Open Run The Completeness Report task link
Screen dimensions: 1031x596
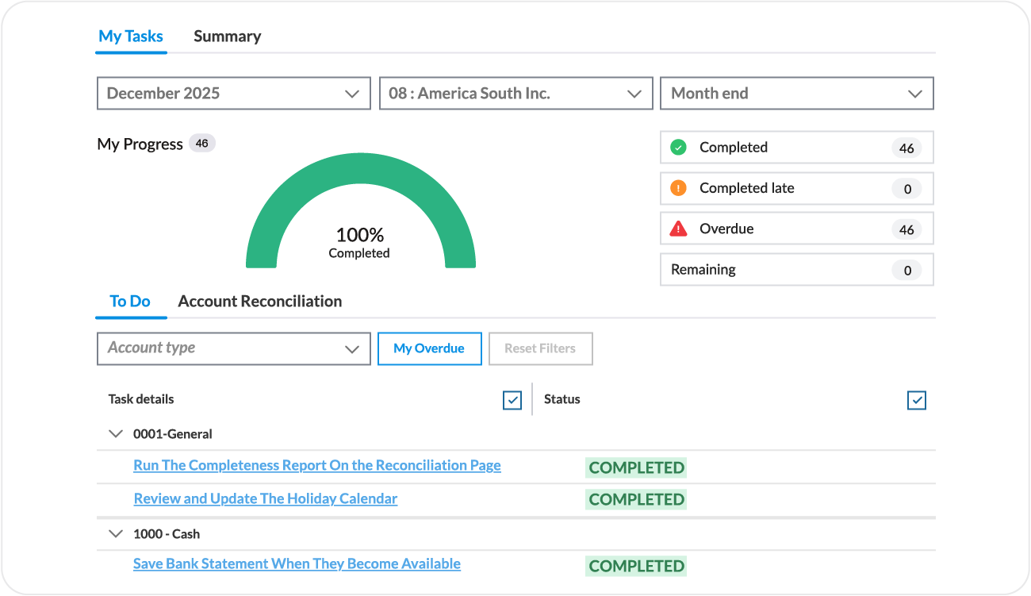317,466
